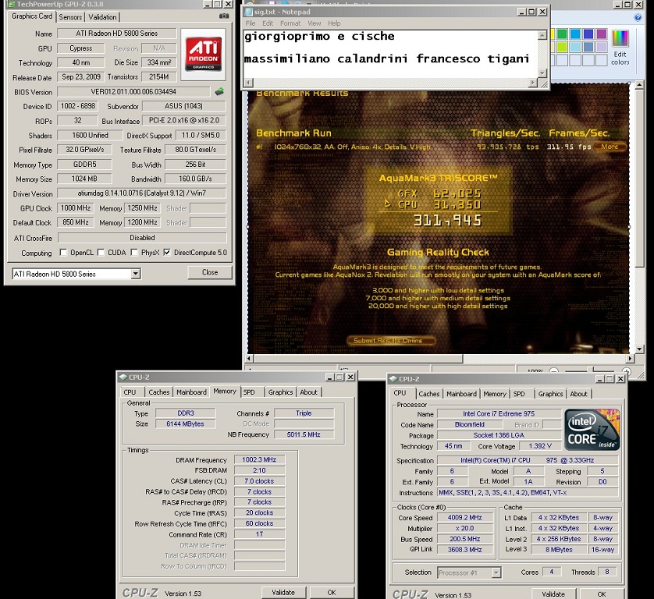This screenshot has width=654, height=599.
Task: Enable the CUDA checkbox
Action: tap(101, 252)
